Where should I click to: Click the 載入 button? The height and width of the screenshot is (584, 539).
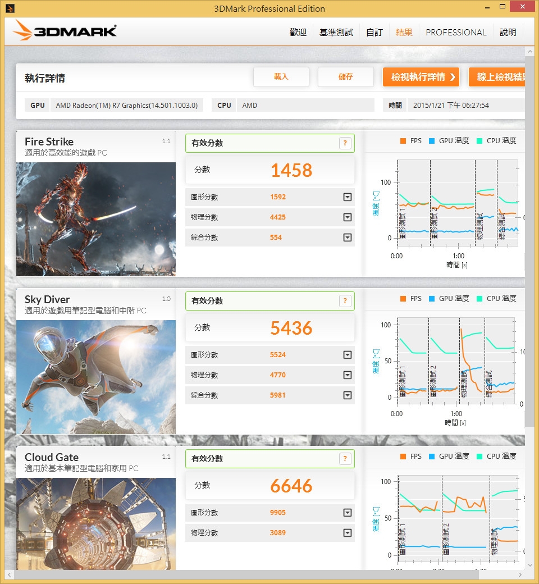pyautogui.click(x=281, y=77)
